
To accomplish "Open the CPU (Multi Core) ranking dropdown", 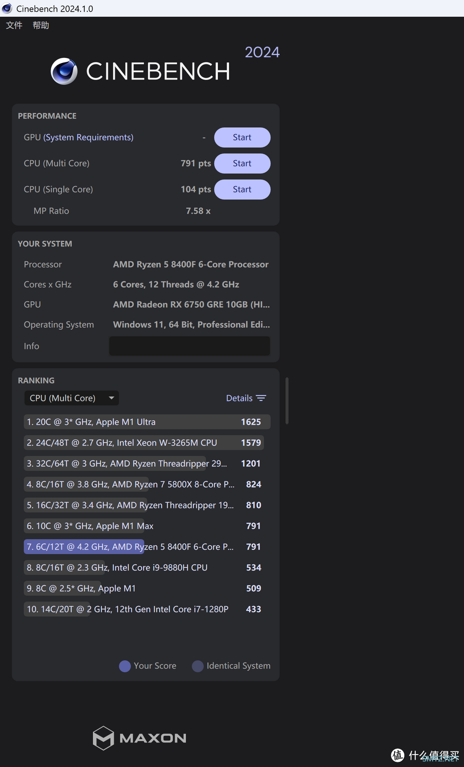I will (71, 398).
